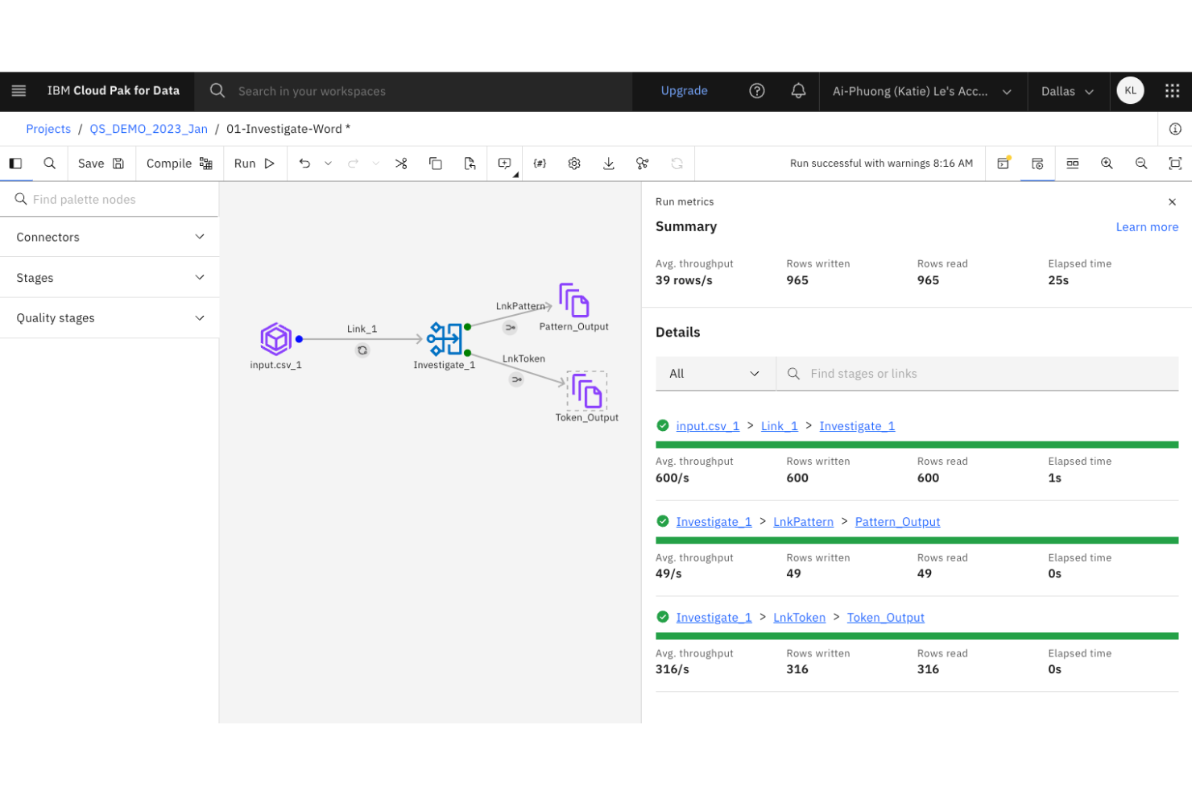Click the Learn more link

[x=1147, y=226]
